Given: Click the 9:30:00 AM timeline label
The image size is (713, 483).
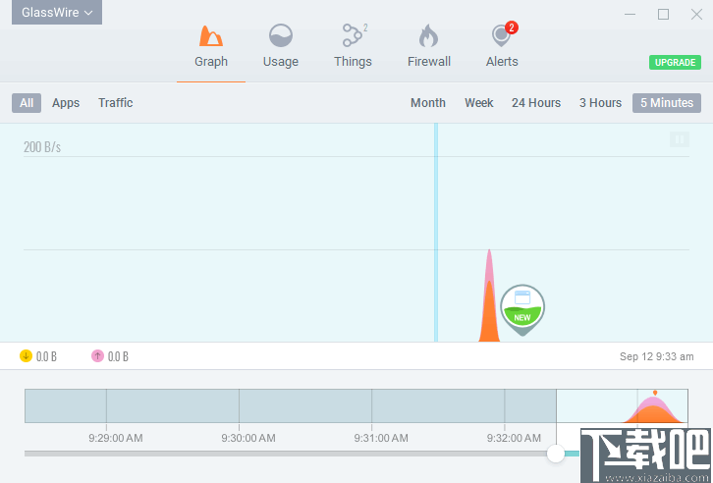Looking at the screenshot, I should 248,438.
